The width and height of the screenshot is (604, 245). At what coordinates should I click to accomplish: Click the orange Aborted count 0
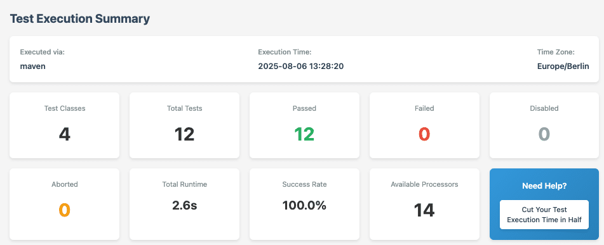coord(64,210)
